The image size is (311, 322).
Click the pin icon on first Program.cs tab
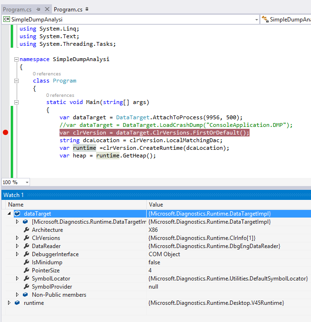(x=38, y=9)
